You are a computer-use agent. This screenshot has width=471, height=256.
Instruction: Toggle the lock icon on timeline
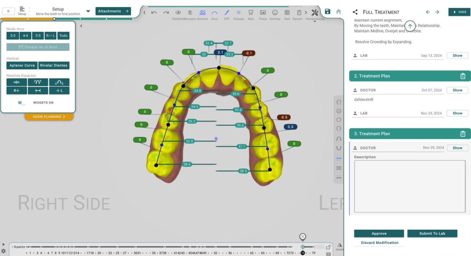click(329, 247)
